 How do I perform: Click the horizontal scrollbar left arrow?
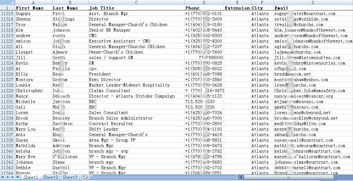[x=241, y=177]
